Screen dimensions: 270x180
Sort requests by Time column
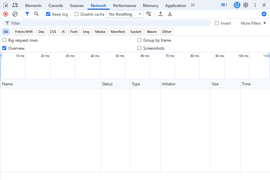point(255,84)
